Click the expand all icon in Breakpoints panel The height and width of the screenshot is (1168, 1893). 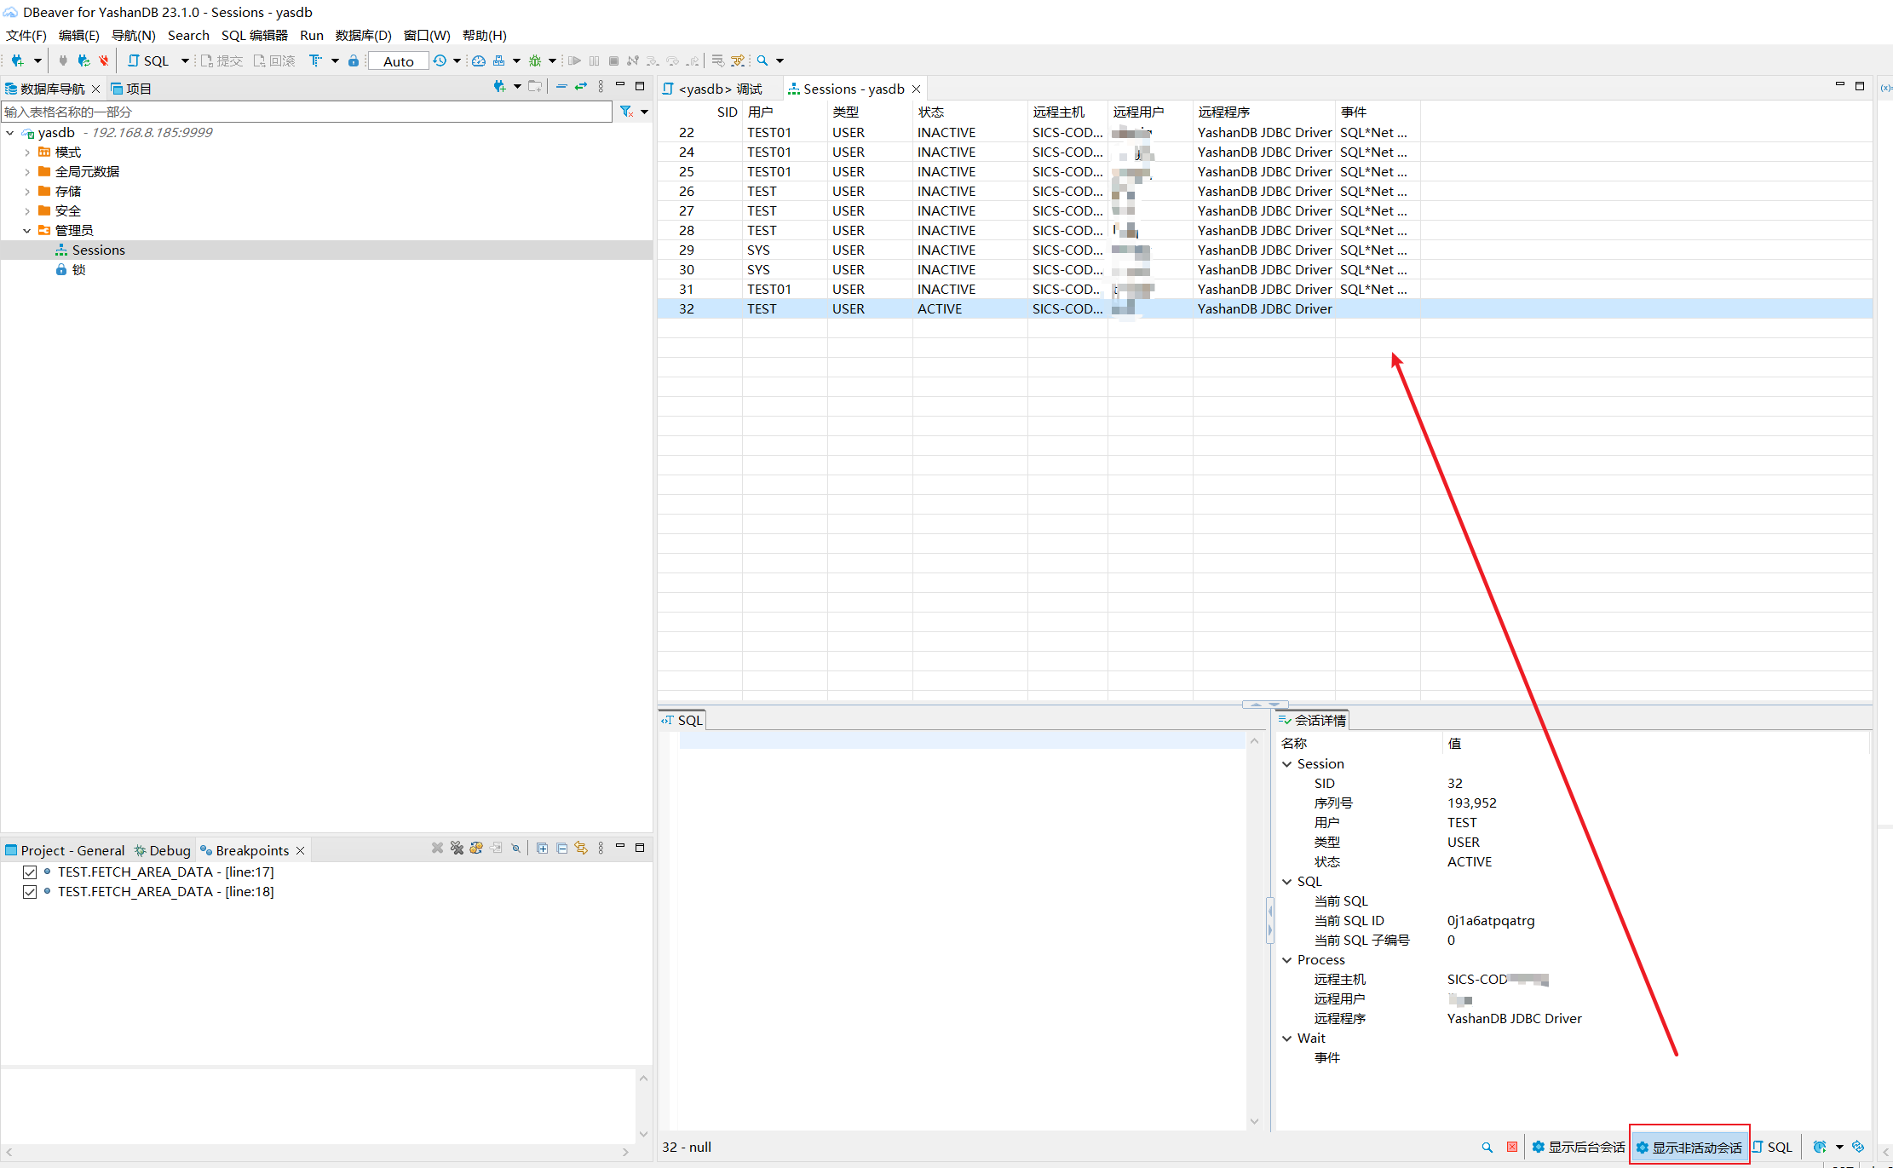click(542, 849)
